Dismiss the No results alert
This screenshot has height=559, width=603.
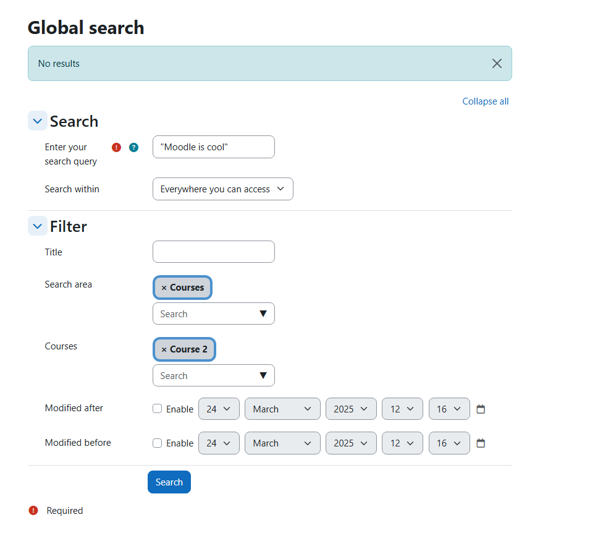pyautogui.click(x=497, y=64)
